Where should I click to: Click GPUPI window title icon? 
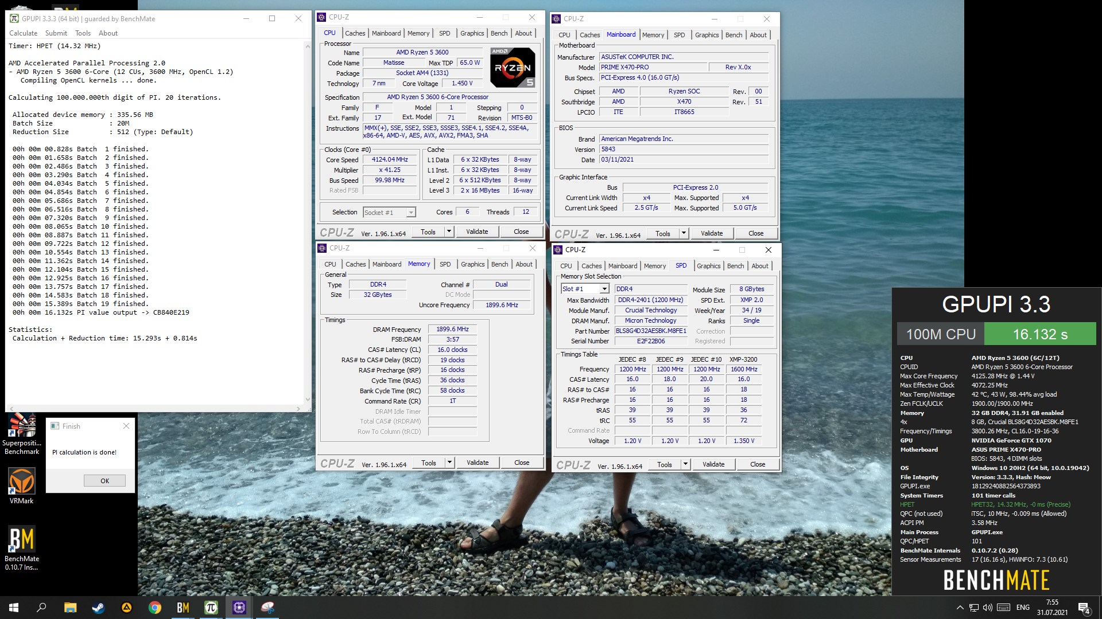pos(14,18)
